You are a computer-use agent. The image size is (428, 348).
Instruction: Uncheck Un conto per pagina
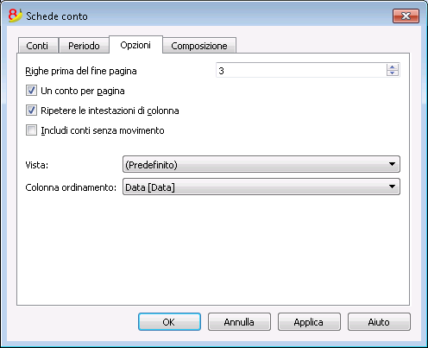(x=31, y=91)
